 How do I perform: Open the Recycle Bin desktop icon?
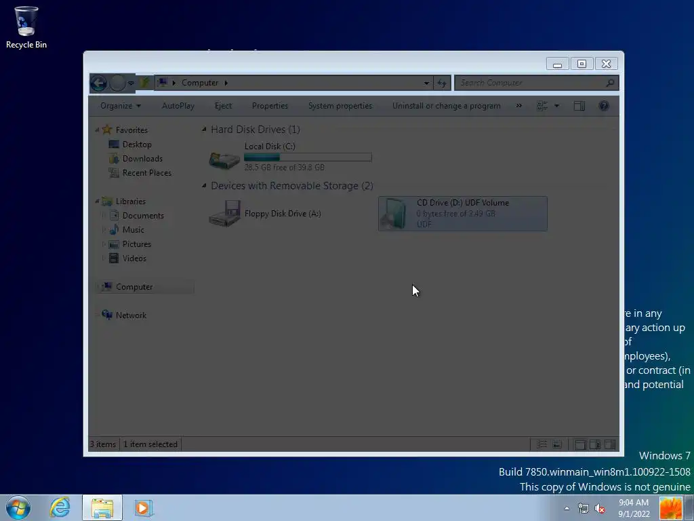click(x=26, y=27)
